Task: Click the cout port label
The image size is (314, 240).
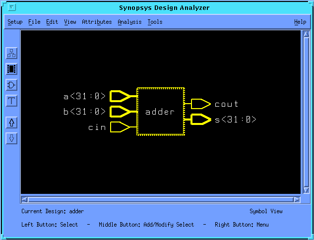Action: 227,104
